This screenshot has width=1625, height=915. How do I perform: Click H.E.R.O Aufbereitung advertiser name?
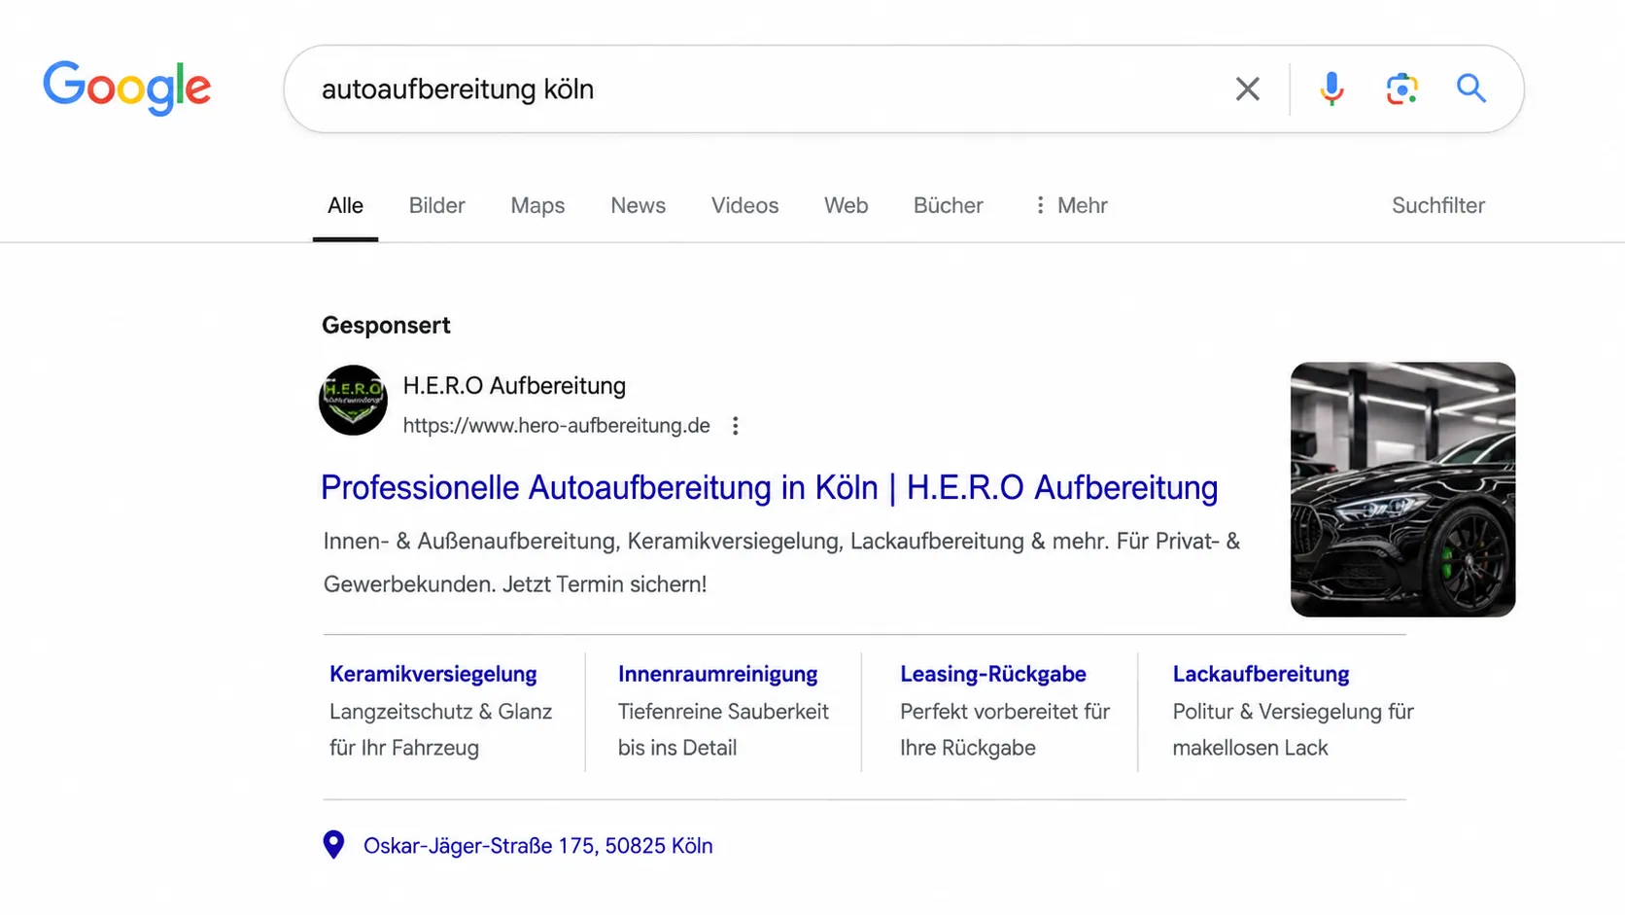pos(514,385)
